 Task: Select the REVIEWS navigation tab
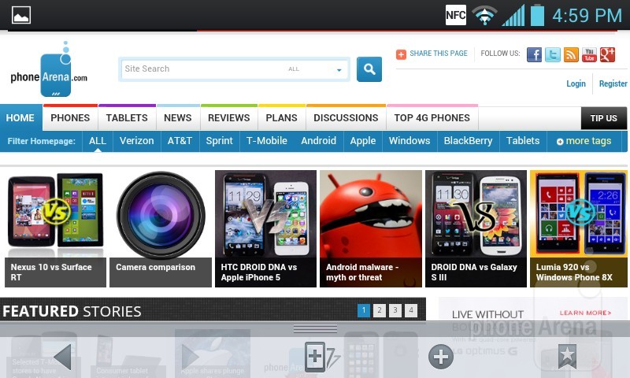coord(228,117)
